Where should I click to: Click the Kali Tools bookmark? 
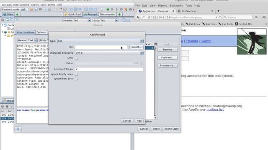(x=226, y=24)
